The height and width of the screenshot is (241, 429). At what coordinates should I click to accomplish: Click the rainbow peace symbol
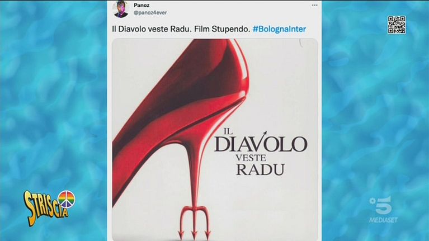pyautogui.click(x=67, y=200)
